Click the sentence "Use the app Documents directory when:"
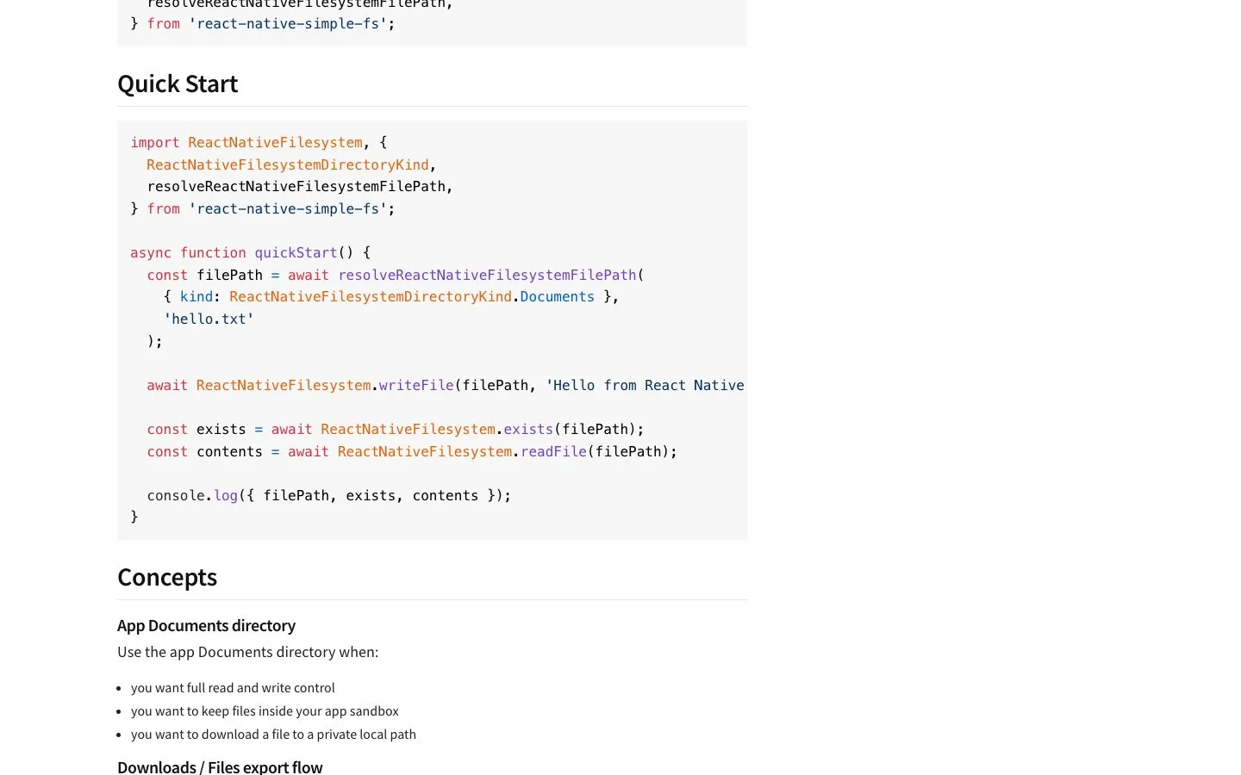Viewport: 1241px width, 775px height. (x=248, y=652)
